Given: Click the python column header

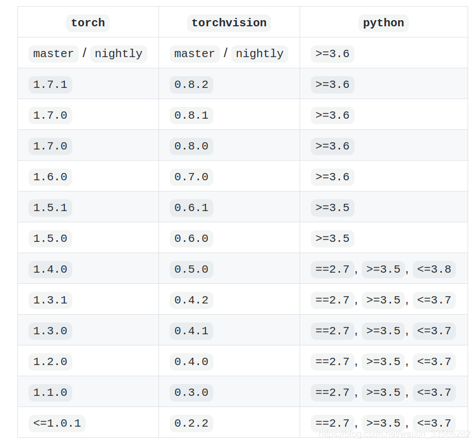Looking at the screenshot, I should click(384, 23).
